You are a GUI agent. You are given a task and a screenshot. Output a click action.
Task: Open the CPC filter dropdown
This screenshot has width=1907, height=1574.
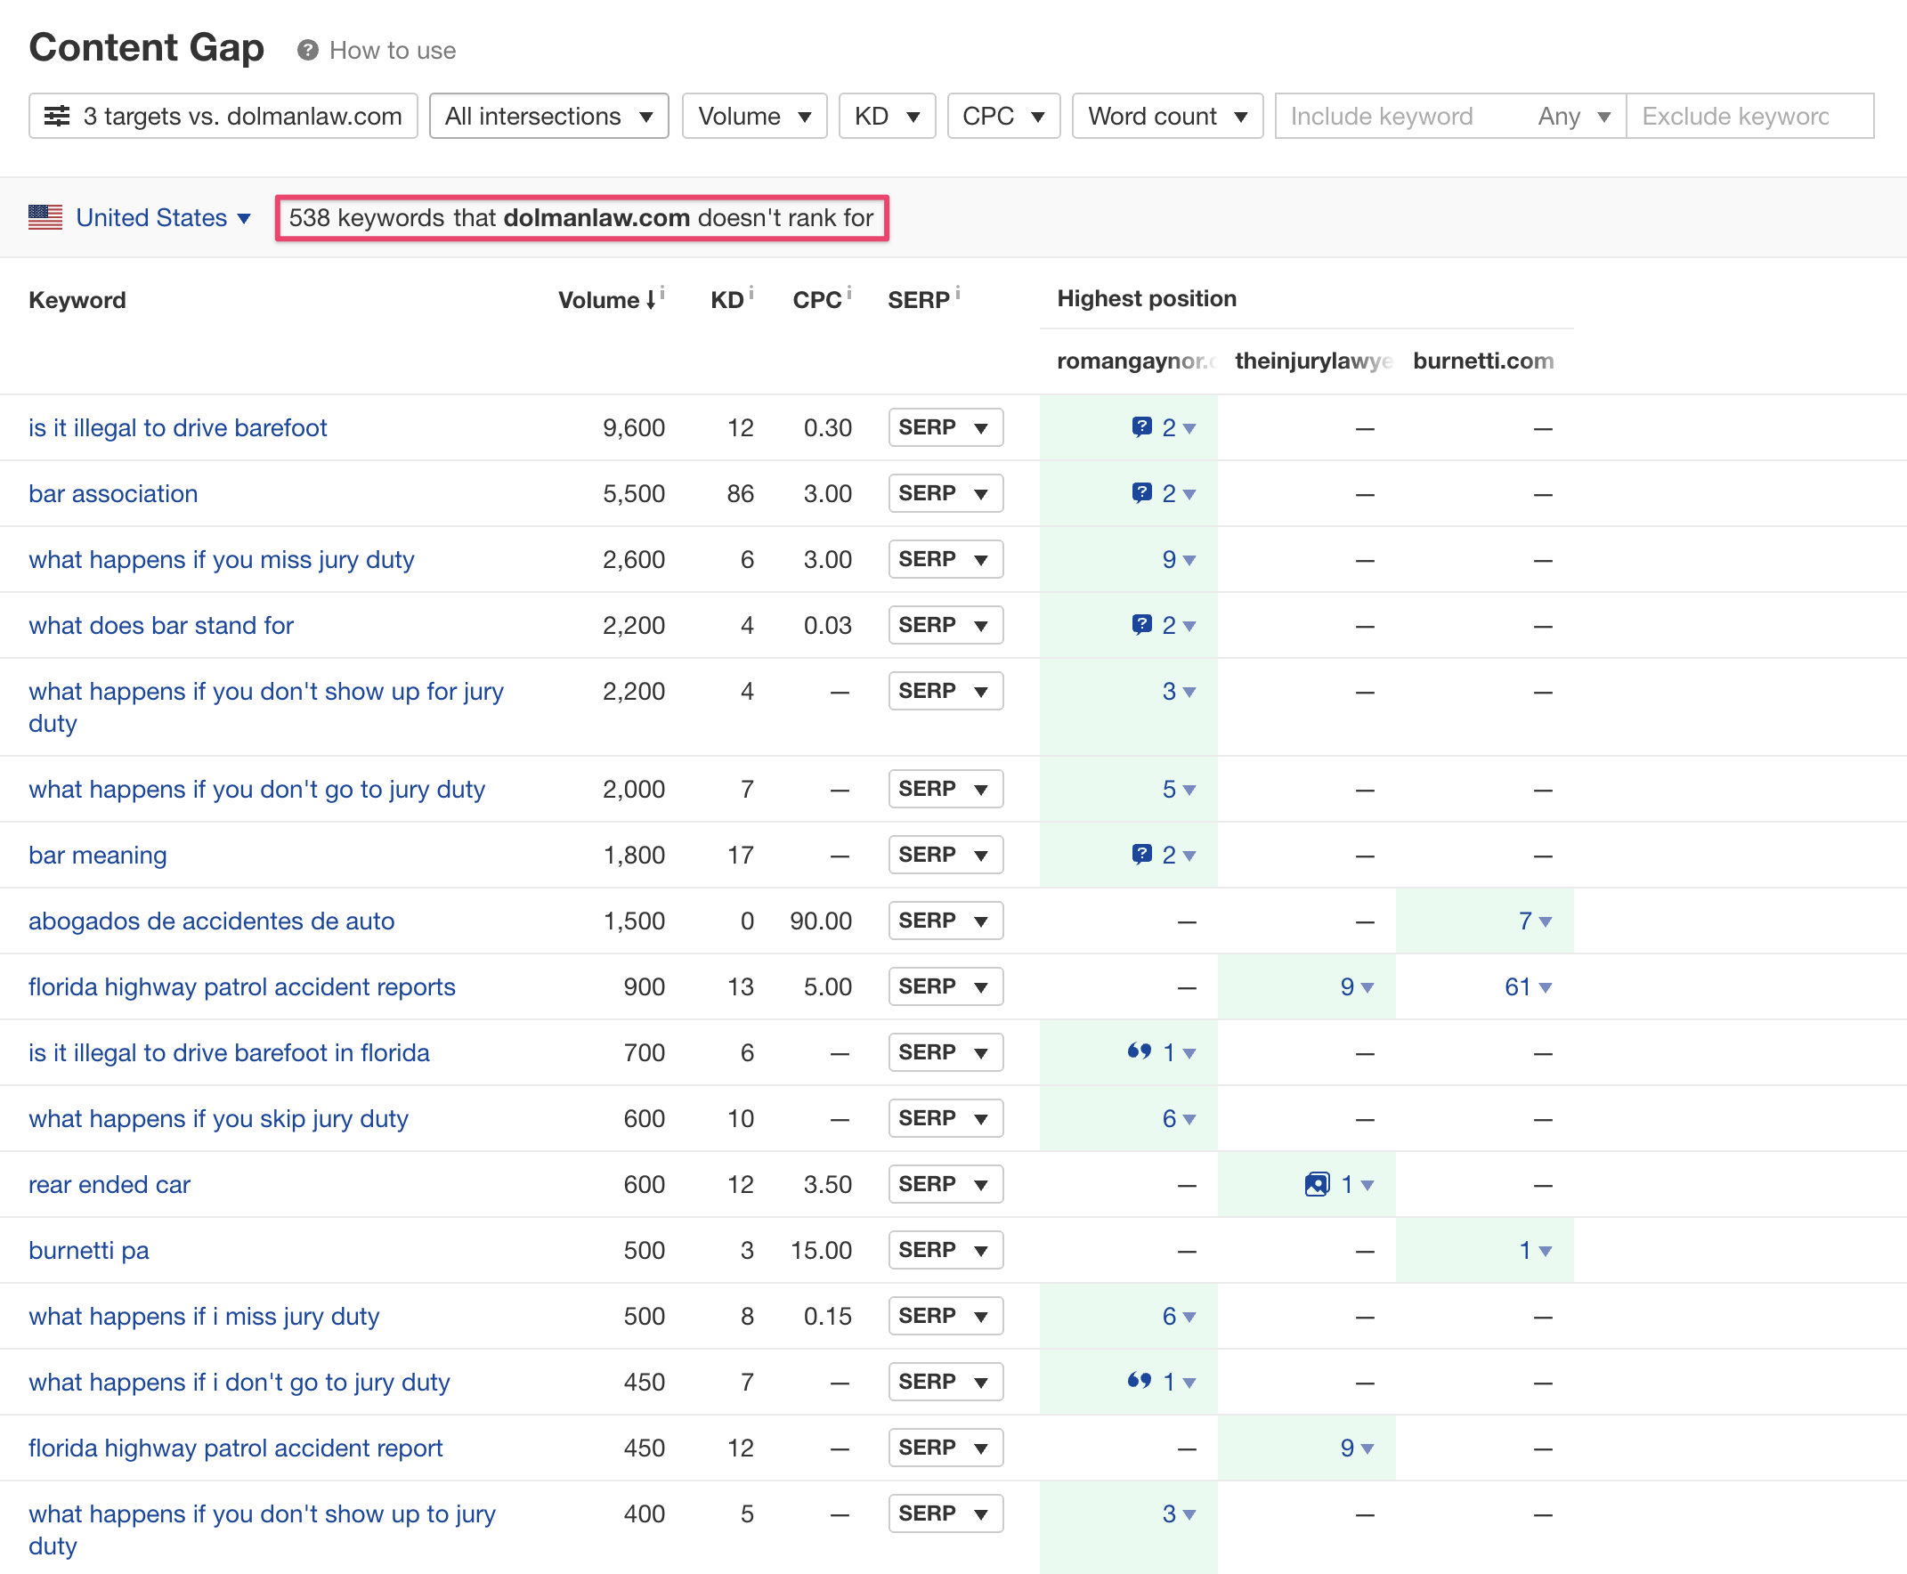(1004, 116)
